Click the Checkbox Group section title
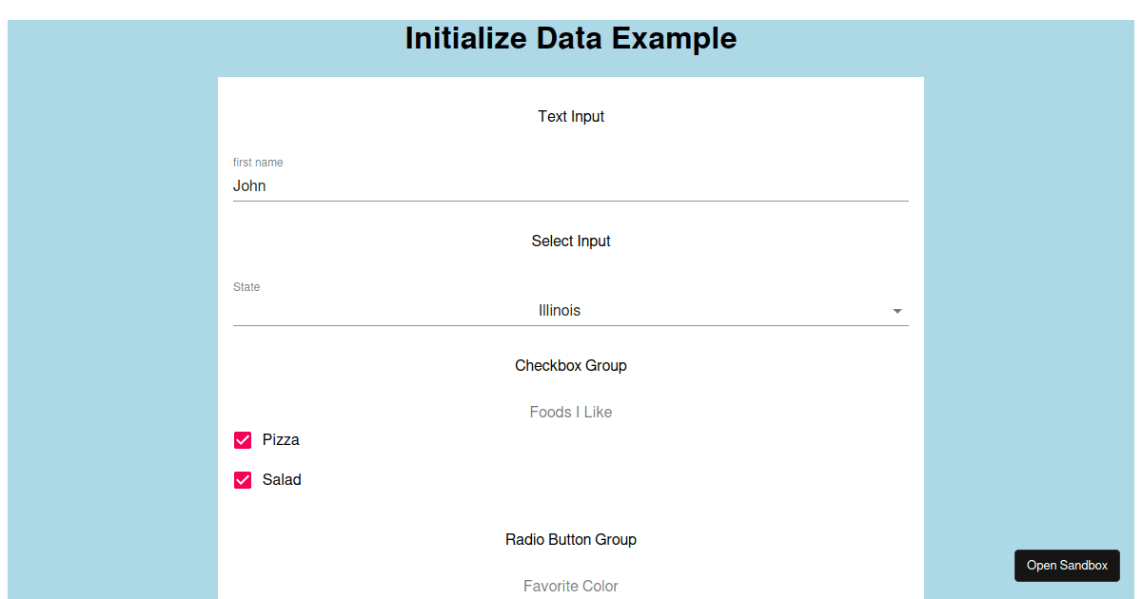Screen dimensions: 1142x599 click(x=571, y=365)
